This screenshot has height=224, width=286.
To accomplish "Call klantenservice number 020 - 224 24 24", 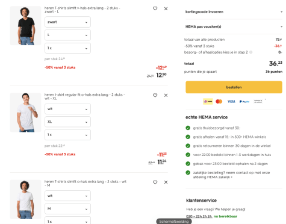I will point(199,216).
